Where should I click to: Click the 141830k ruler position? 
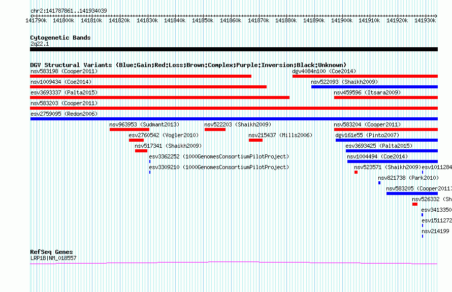[147, 20]
